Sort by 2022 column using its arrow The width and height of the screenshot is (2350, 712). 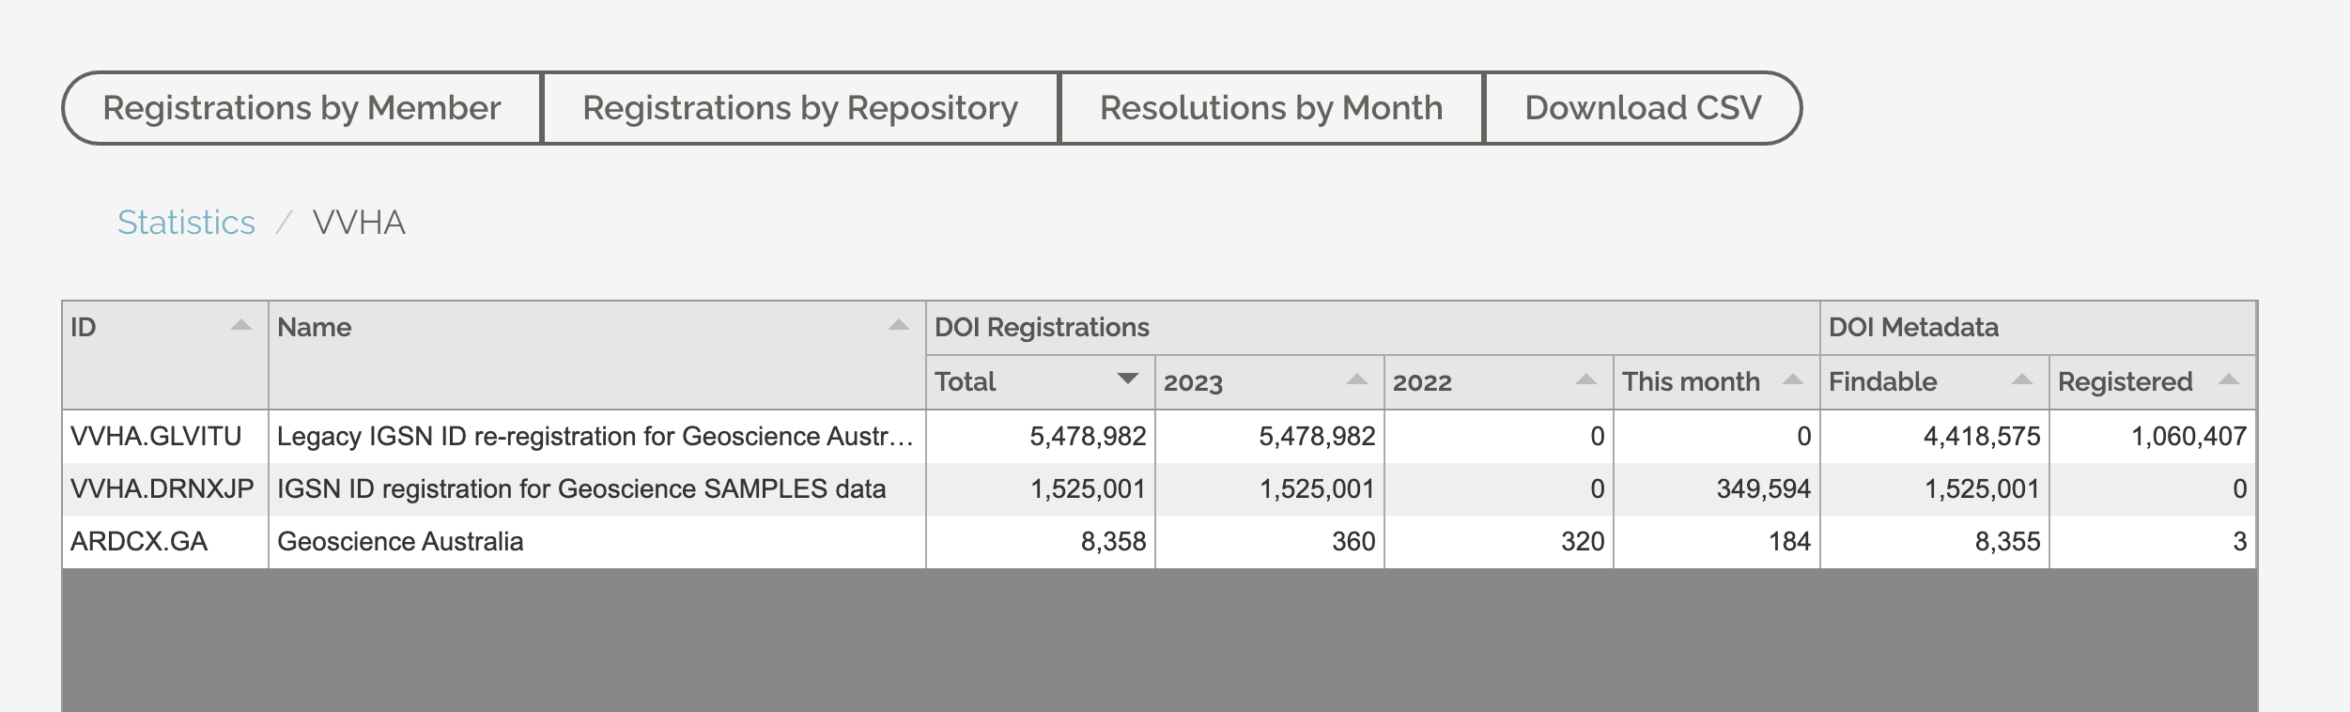(1585, 380)
